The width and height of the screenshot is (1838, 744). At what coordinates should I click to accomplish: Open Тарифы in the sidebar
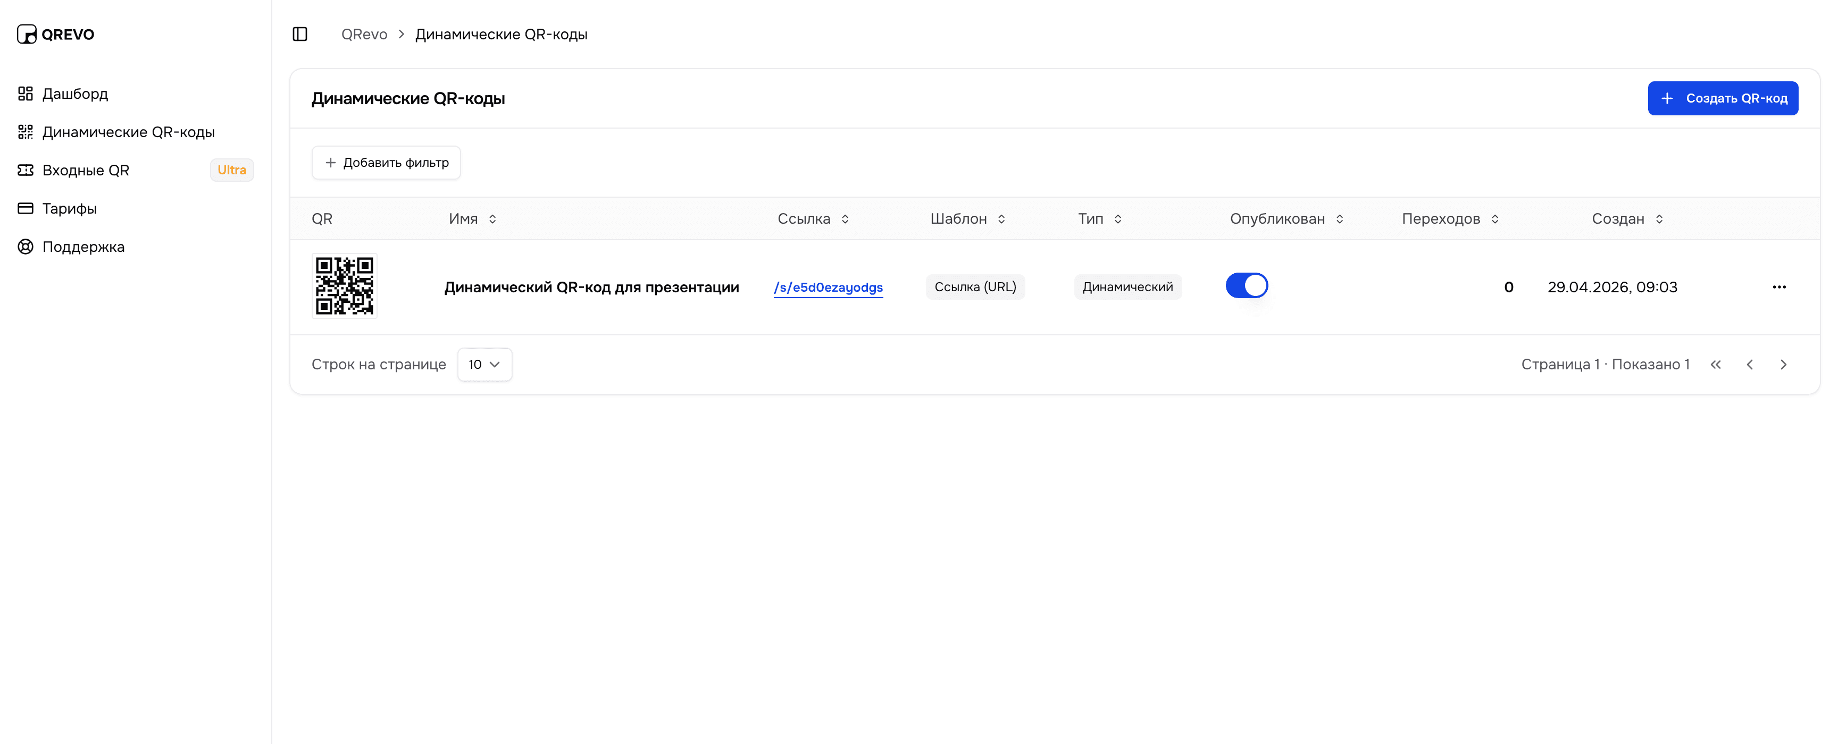click(x=135, y=208)
